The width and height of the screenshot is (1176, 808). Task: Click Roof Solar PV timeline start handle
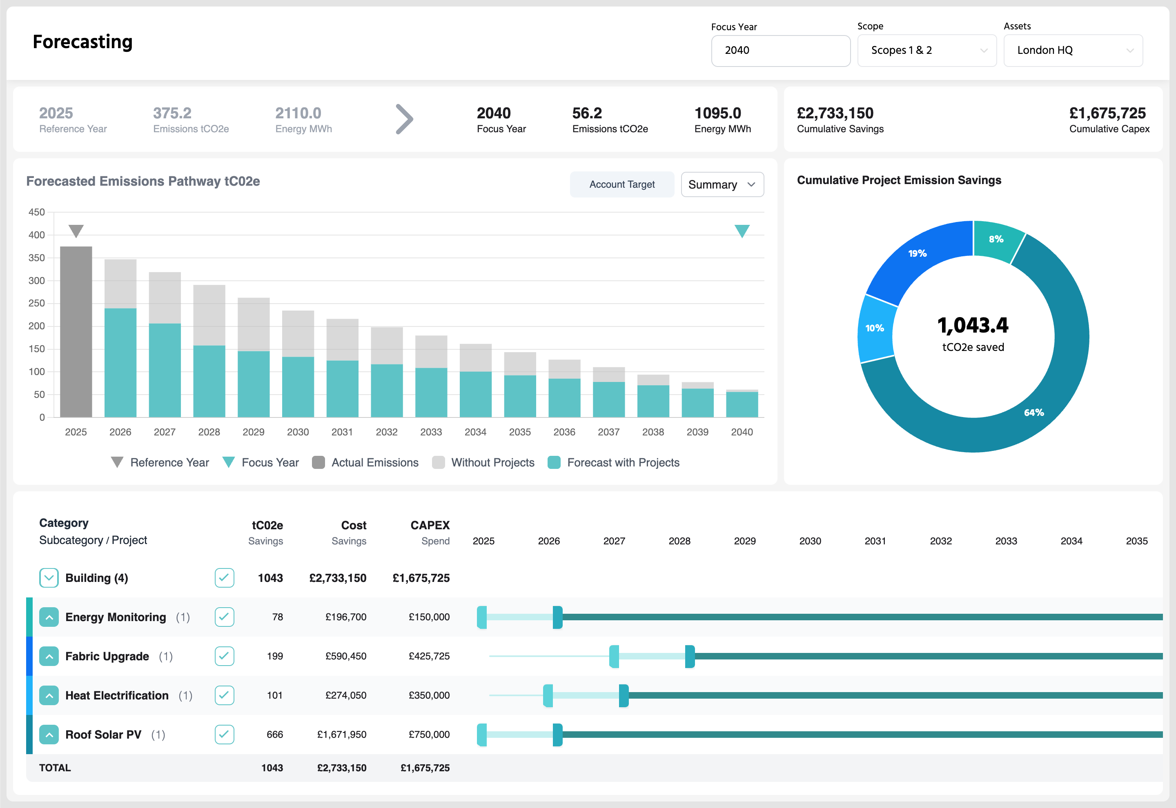point(482,735)
